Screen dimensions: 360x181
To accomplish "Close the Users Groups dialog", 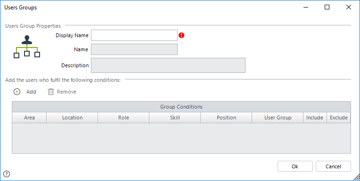I will (x=349, y=8).
